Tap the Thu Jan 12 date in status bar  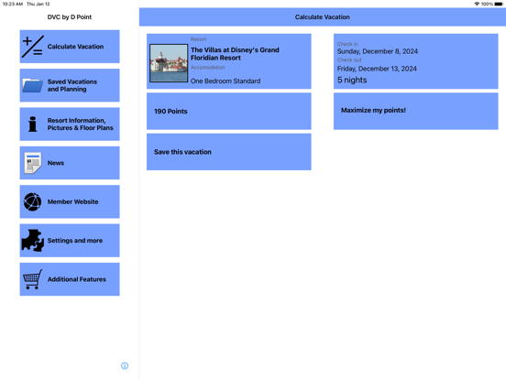pyautogui.click(x=38, y=4)
